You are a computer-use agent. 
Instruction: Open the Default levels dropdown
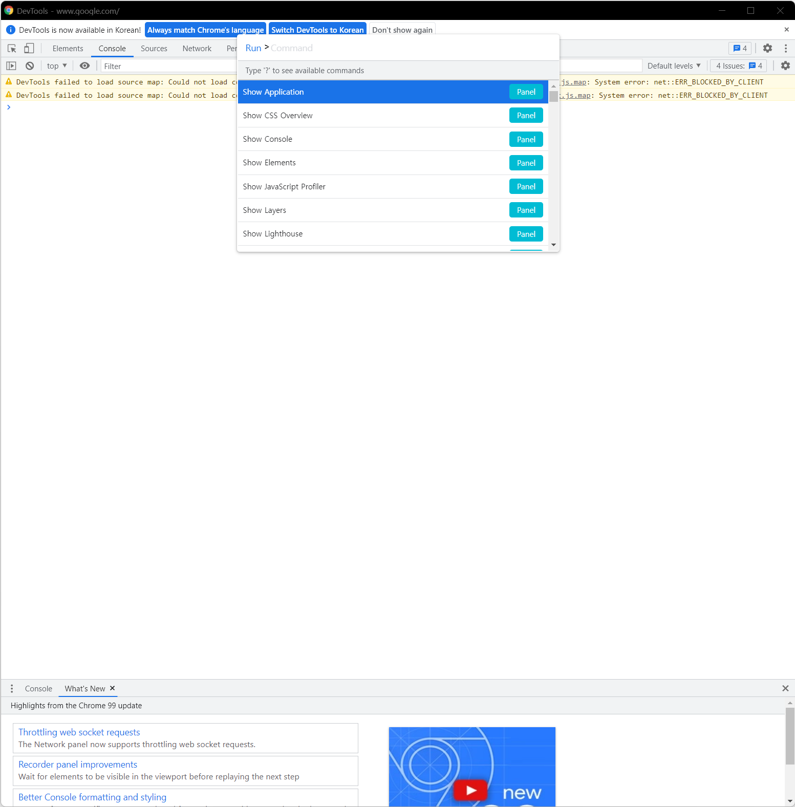pyautogui.click(x=674, y=66)
